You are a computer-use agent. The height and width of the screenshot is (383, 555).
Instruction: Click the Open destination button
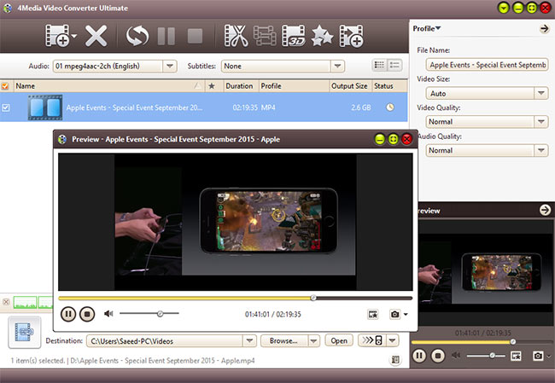tap(339, 340)
